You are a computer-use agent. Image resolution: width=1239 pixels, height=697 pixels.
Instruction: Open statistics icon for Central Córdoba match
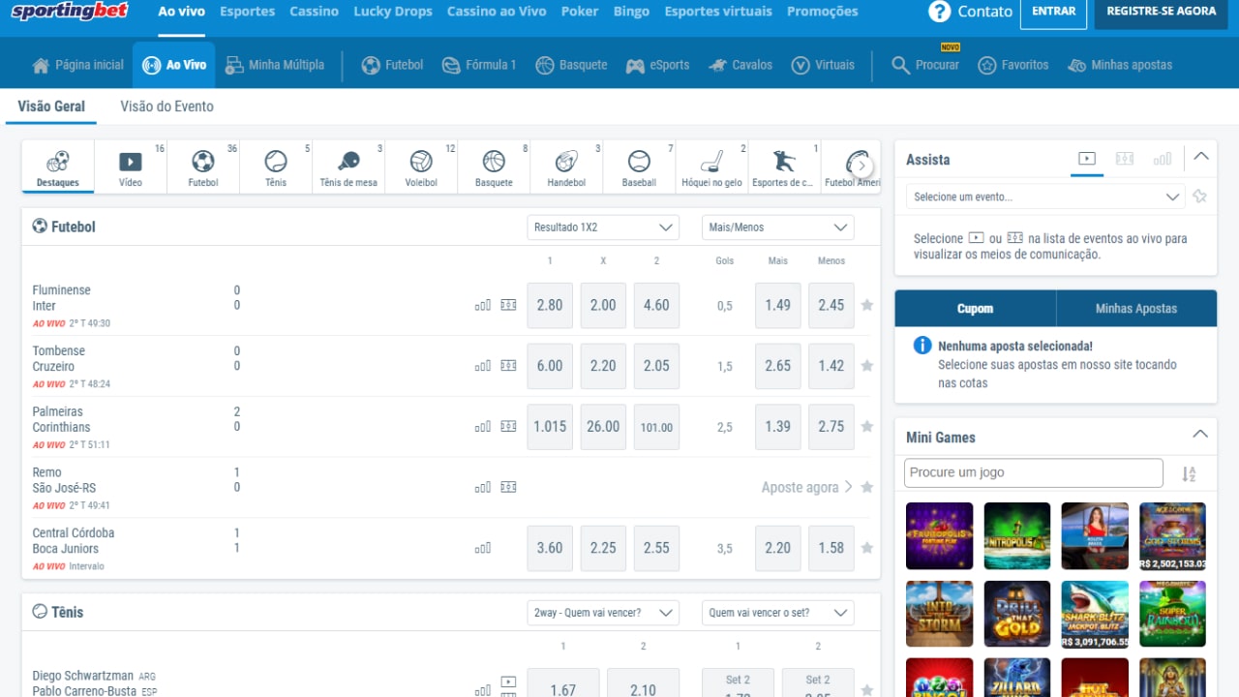click(482, 549)
